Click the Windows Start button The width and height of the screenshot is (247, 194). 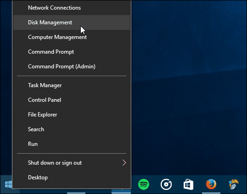(8, 184)
